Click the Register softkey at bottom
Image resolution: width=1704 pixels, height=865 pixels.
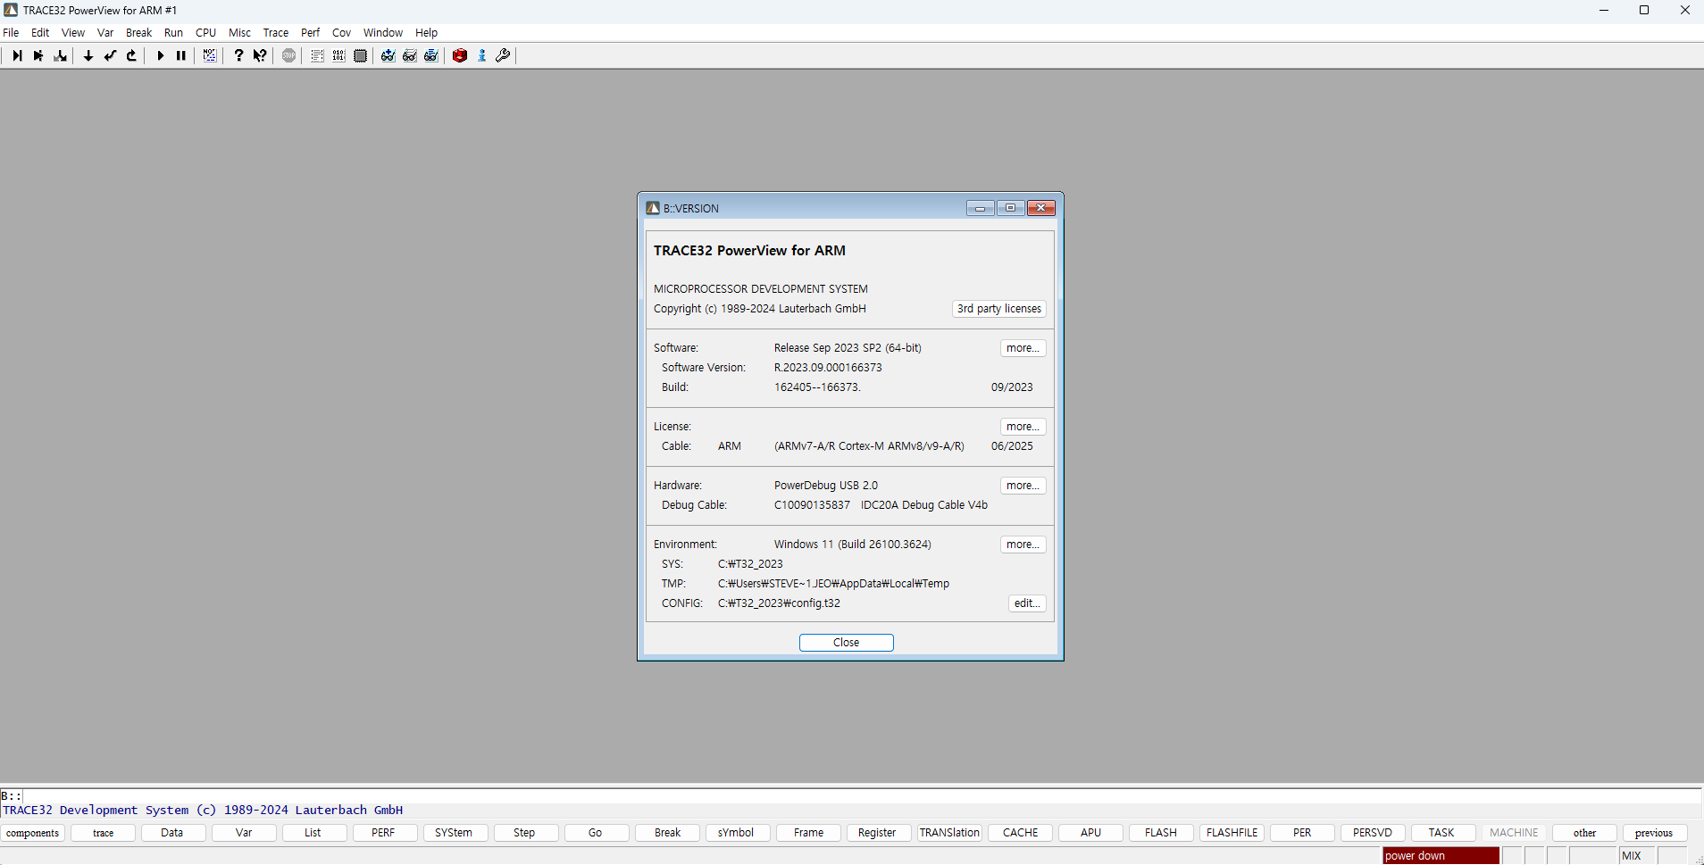(x=876, y=833)
